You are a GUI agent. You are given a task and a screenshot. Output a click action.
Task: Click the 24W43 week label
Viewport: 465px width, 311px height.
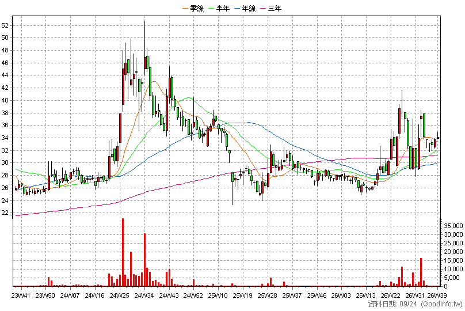click(169, 295)
